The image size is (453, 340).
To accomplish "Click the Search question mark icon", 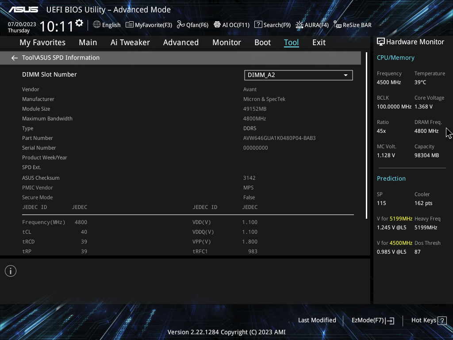I will tap(258, 25).
